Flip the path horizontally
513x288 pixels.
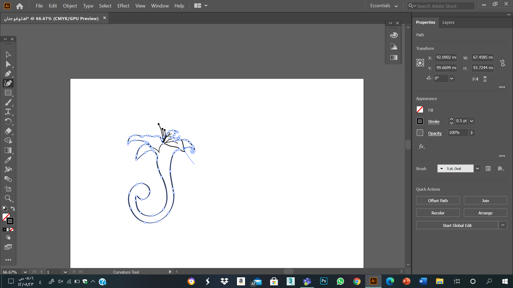tap(475, 79)
